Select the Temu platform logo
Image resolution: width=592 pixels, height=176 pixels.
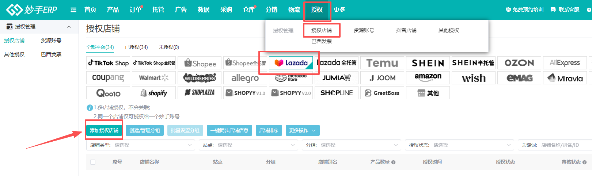(382, 63)
